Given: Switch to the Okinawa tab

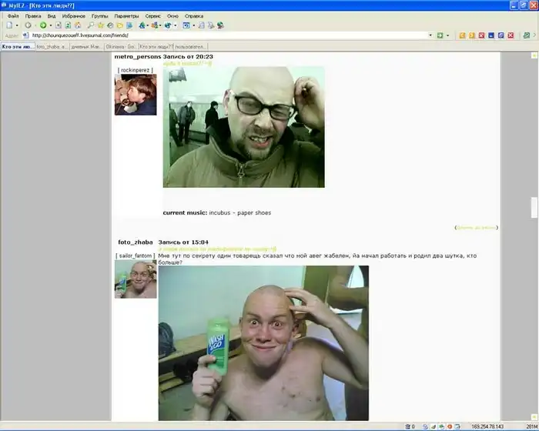Looking at the screenshot, I should (x=121, y=46).
